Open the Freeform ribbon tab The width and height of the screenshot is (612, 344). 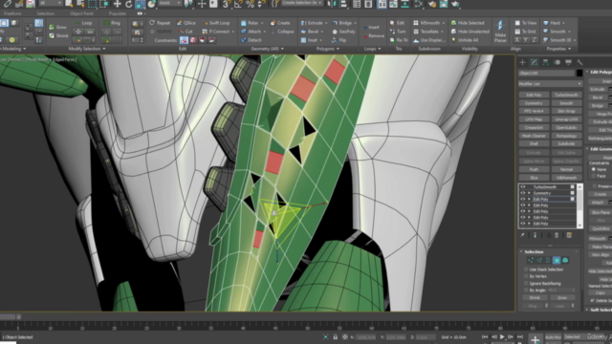pyautogui.click(x=12, y=13)
